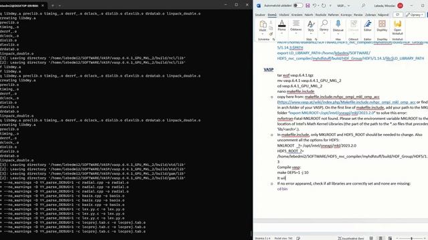Click the search magnifier in Word's title bar

point(363,5)
